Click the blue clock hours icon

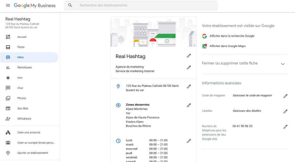coord(118,141)
